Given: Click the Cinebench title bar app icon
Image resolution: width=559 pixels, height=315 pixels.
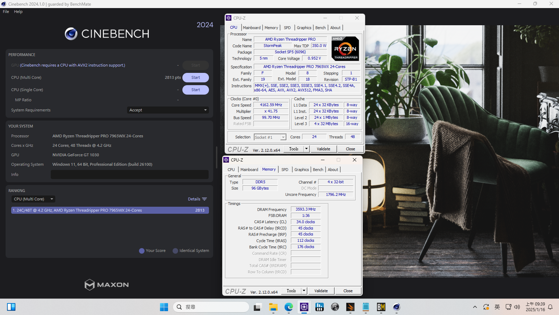Looking at the screenshot, I should (x=4, y=4).
